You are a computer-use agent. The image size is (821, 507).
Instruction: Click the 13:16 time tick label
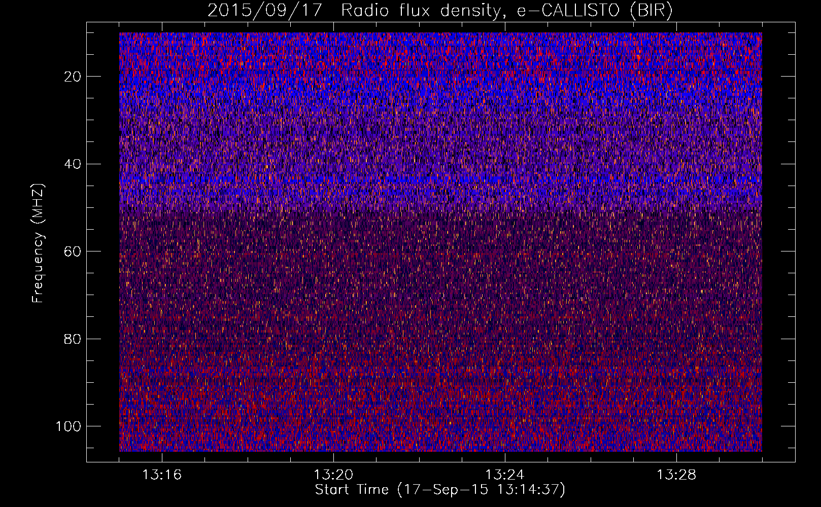[162, 475]
